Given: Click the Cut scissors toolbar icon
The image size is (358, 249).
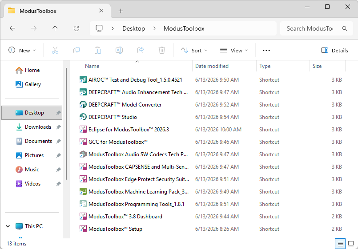Looking at the screenshot, I should (55, 50).
